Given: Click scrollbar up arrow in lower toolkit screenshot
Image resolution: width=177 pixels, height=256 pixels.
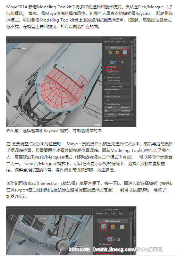Looking at the screenshot, I should (131, 218).
